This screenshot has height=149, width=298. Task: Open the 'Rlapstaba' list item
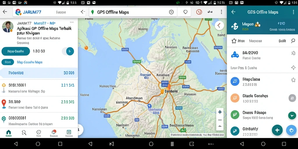point(262,82)
